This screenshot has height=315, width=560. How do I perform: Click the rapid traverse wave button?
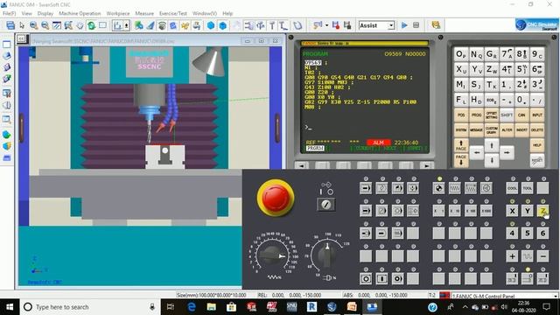pyautogui.click(x=528, y=256)
